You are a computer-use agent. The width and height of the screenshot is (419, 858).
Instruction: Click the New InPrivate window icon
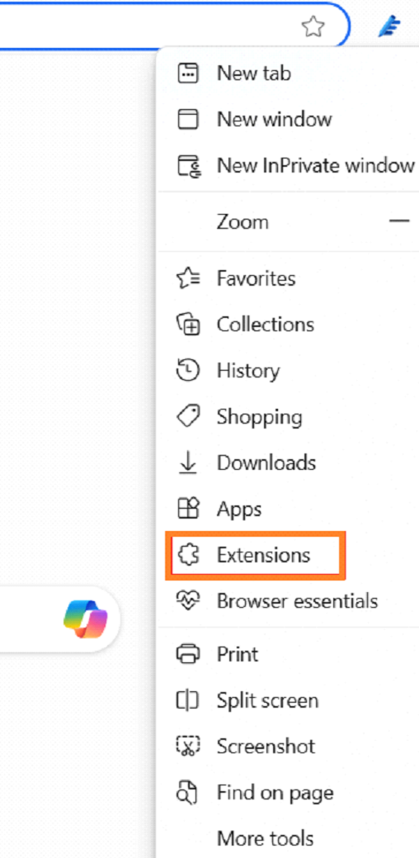190,164
